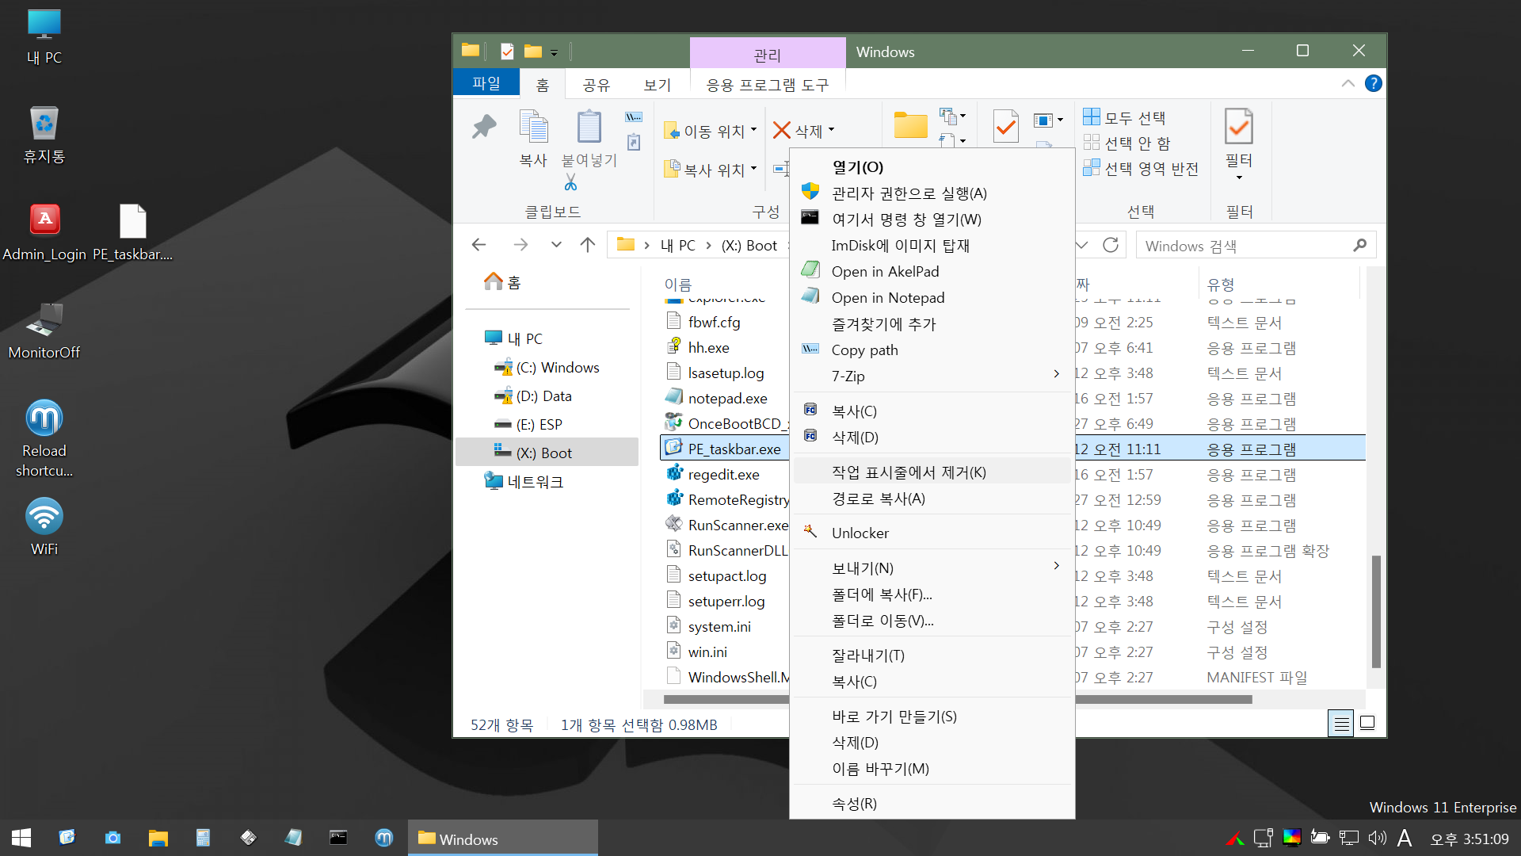Click Invert selection in the ribbon

click(1141, 169)
